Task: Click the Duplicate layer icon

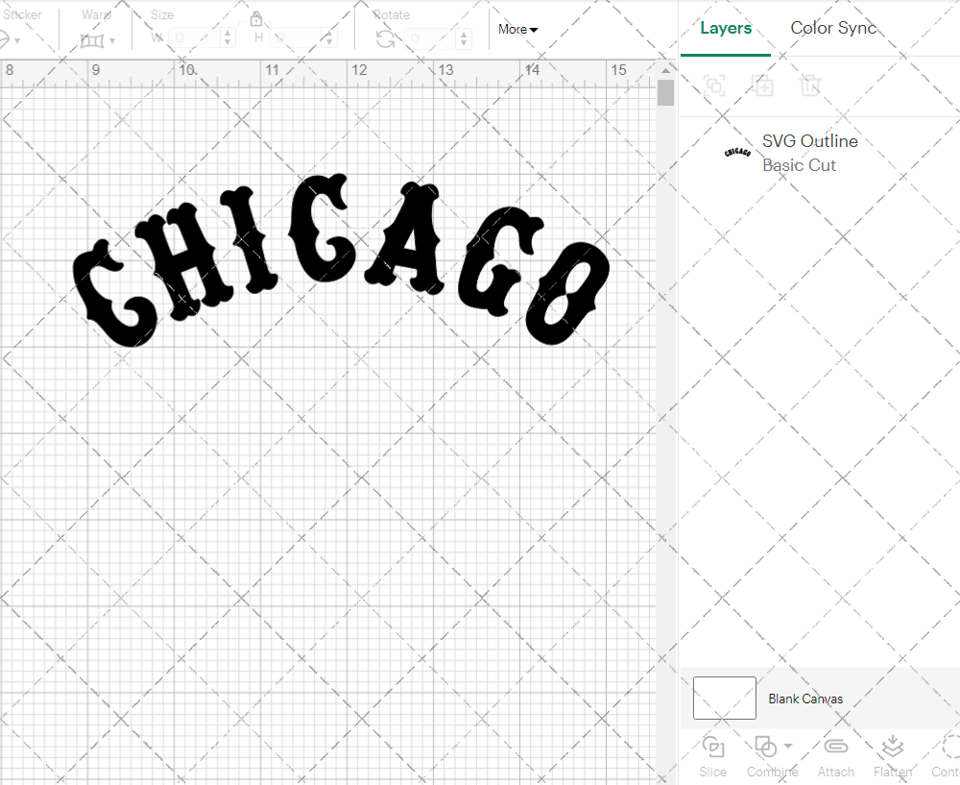Action: coord(762,86)
